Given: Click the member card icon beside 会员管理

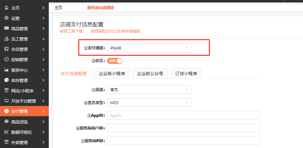Looking at the screenshot, I should [x=7, y=49].
